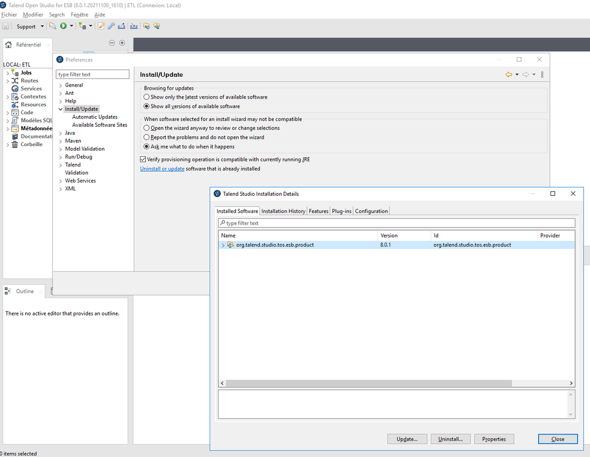The height and width of the screenshot is (457, 590).
Task: Select 'Show only the latest versions' radio button
Action: pyautogui.click(x=146, y=97)
